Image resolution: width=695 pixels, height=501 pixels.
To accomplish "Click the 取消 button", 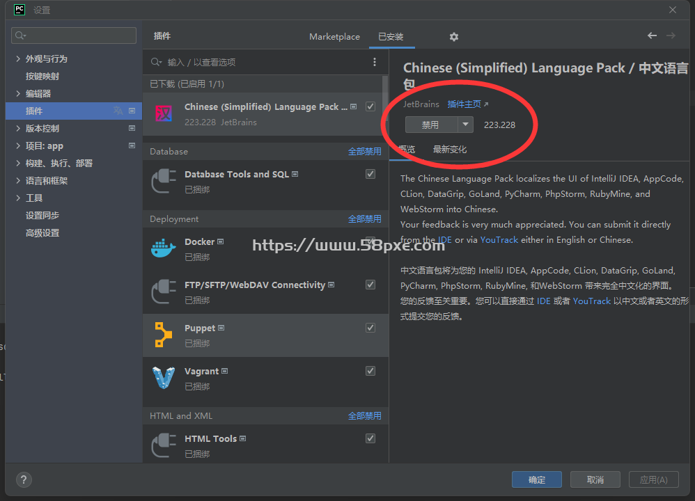I will [595, 479].
